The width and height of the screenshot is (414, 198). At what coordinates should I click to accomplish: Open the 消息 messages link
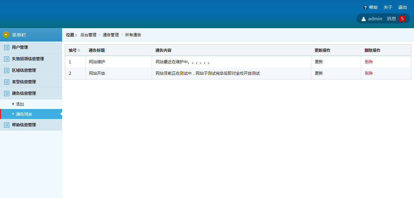coord(391,19)
